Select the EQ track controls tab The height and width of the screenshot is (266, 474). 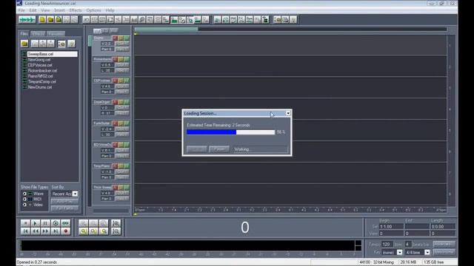coord(105,30)
